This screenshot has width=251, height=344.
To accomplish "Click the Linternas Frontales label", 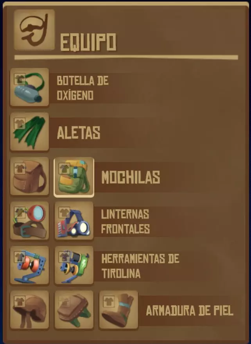I will click(125, 221).
